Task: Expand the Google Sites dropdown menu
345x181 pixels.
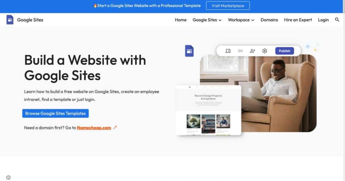Action: [x=207, y=20]
